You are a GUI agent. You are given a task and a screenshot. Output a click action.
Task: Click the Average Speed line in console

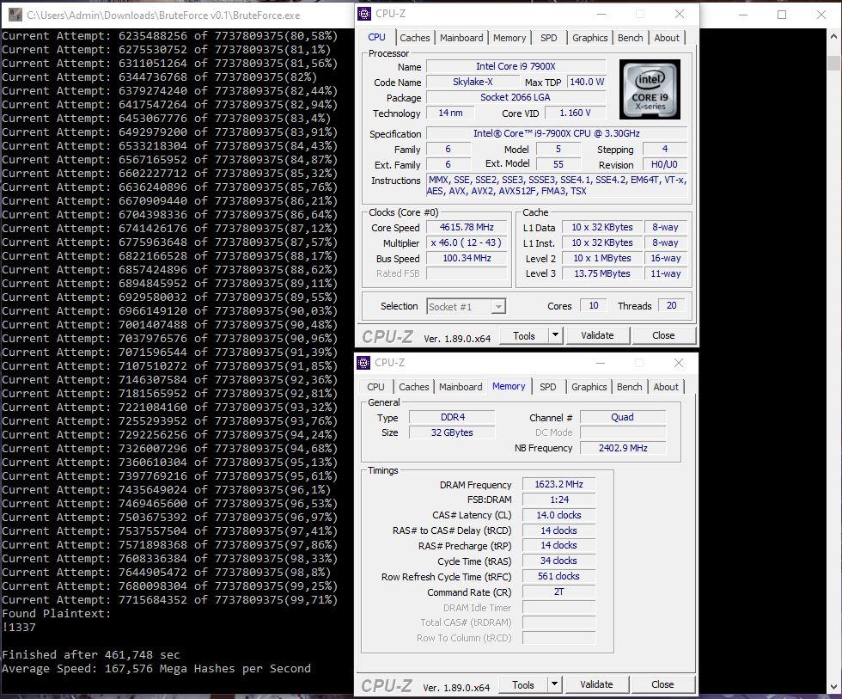coord(156,669)
